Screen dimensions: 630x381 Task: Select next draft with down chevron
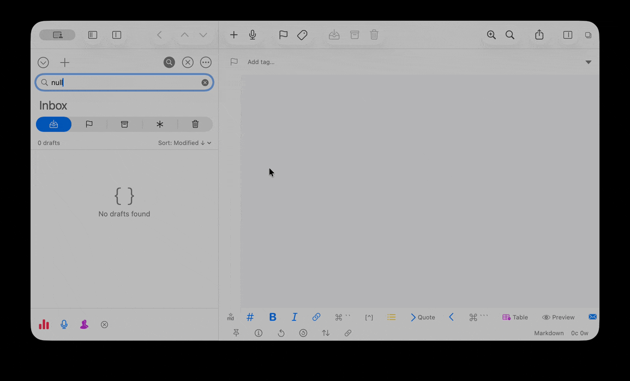(203, 35)
